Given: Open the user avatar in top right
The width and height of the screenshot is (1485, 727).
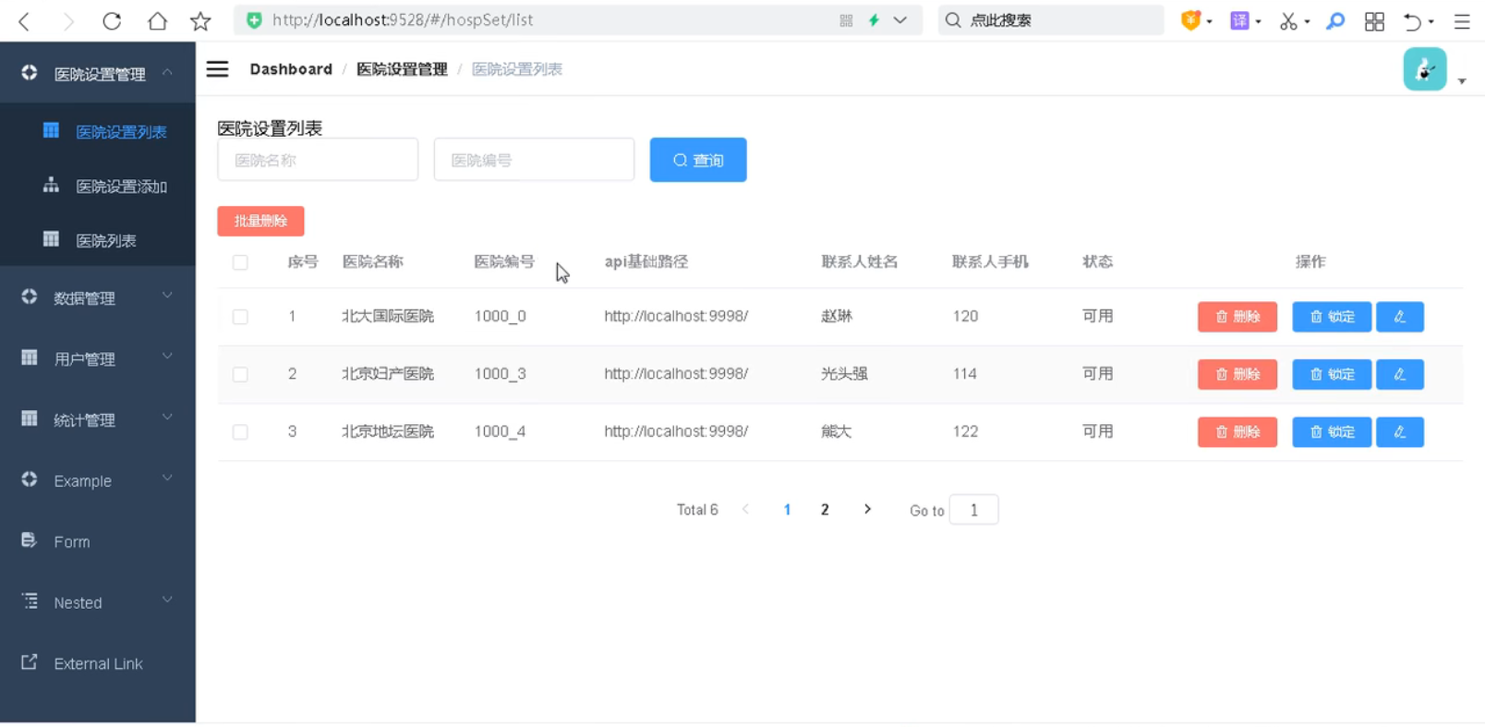Looking at the screenshot, I should [x=1425, y=69].
